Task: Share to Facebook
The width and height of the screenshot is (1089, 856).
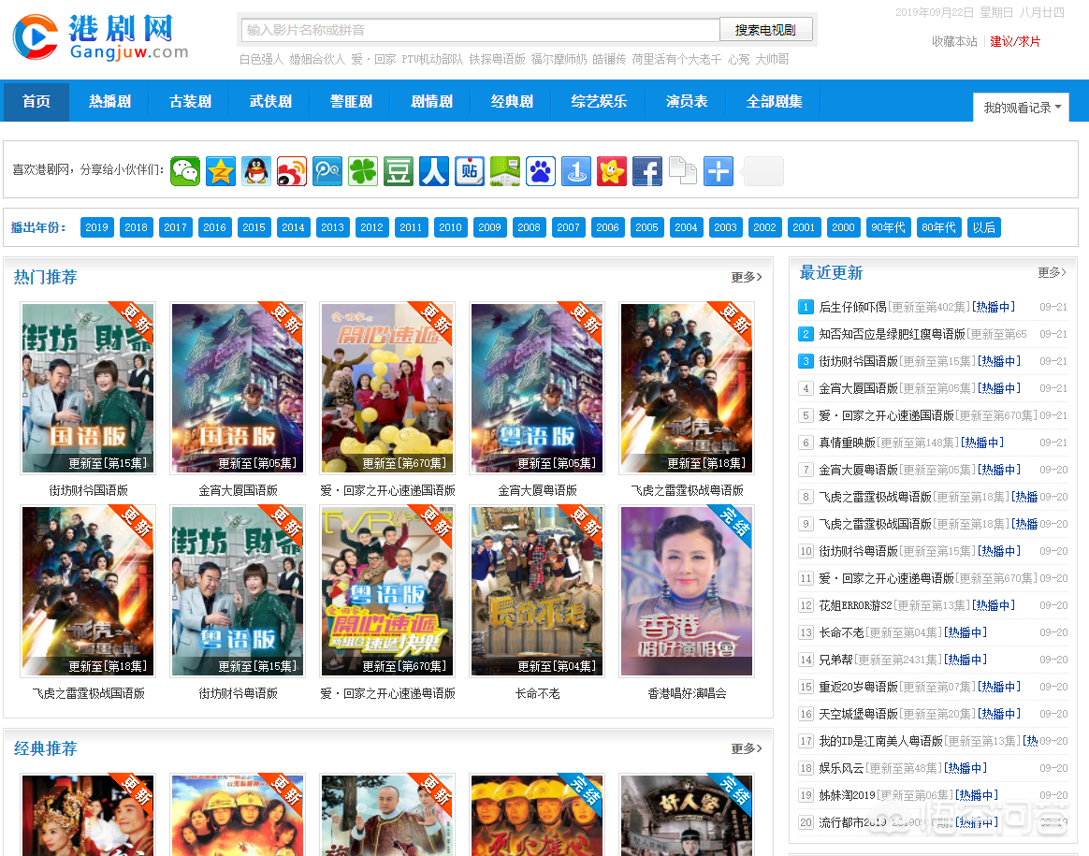Action: click(x=647, y=171)
